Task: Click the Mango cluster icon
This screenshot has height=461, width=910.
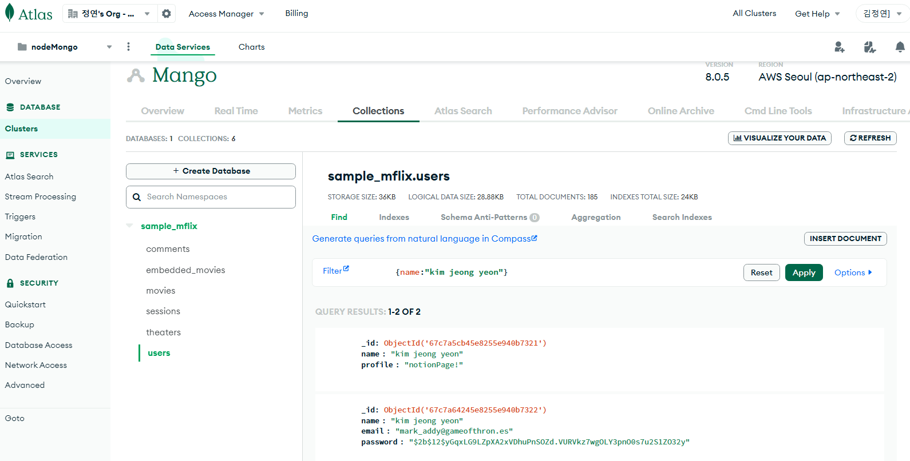Action: tap(136, 75)
